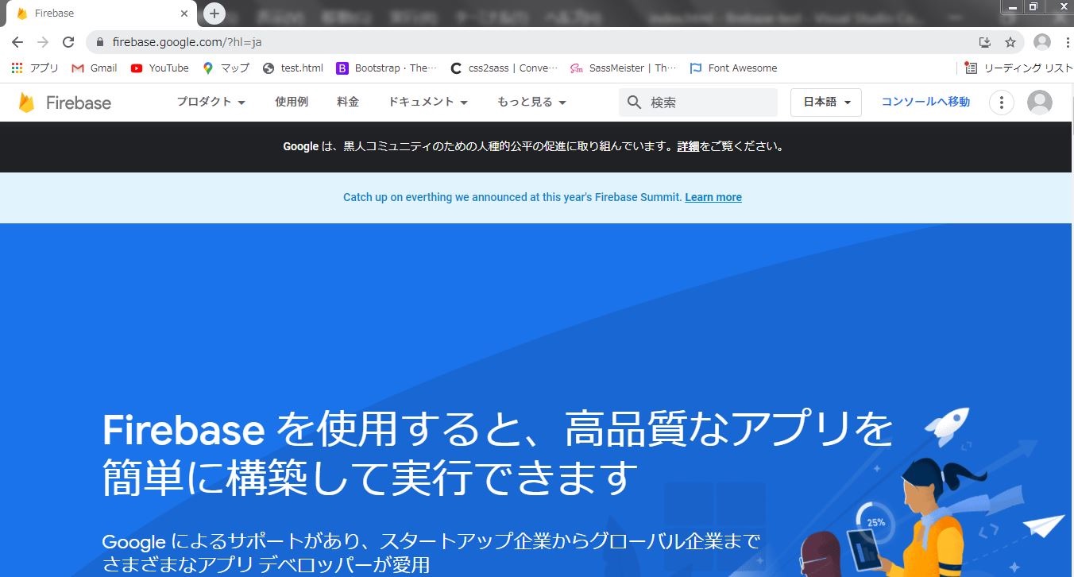Go back with the browser back arrow

[17, 42]
